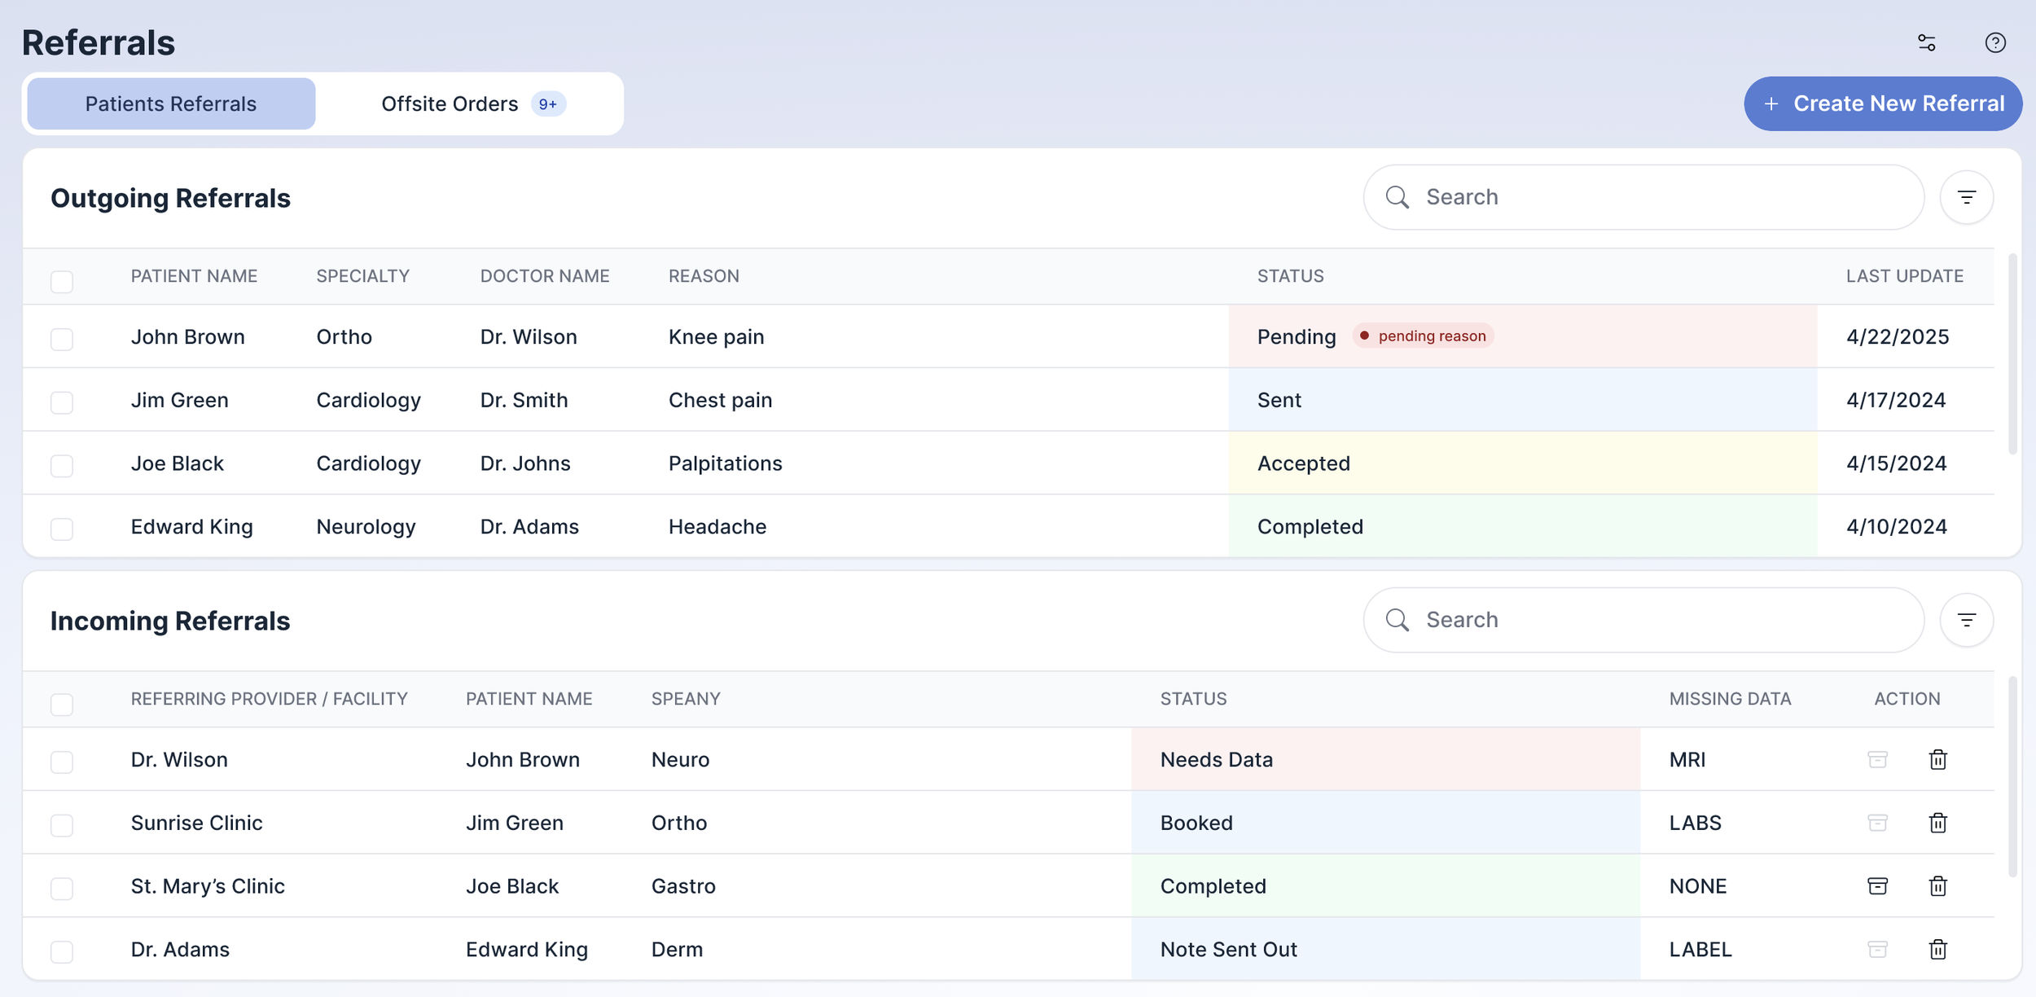Screen dimensions: 2036x997
Task: Click the Incoming Referrals table scrollbar
Action: 2012,776
